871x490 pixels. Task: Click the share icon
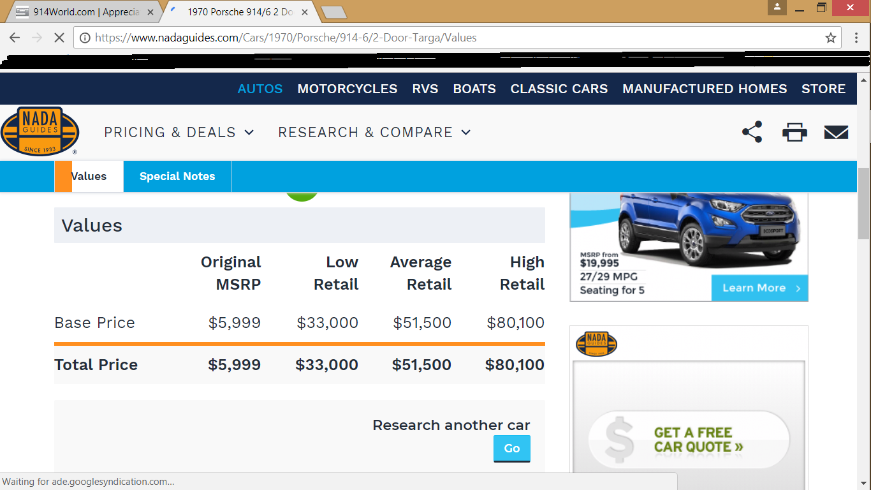tap(752, 132)
